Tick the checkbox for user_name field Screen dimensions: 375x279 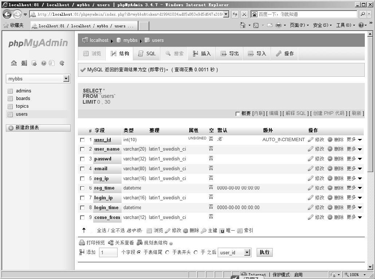[x=82, y=149]
